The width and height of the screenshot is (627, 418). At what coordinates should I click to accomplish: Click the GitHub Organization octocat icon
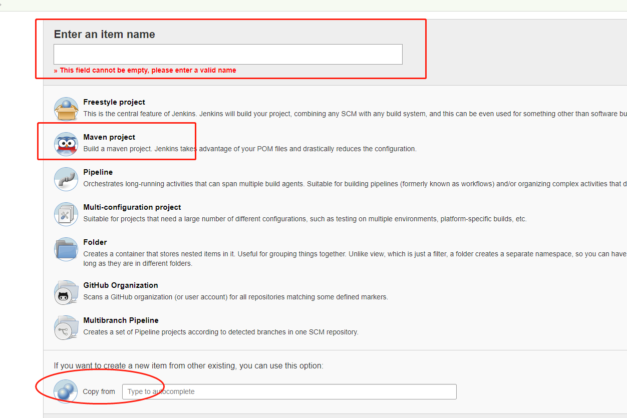click(66, 292)
